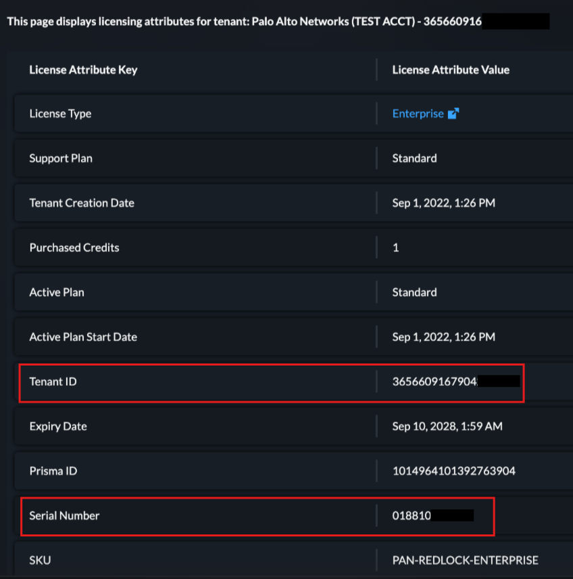Screen dimensions: 573x579
Task: Click the Expiry Date label
Action: [58, 426]
